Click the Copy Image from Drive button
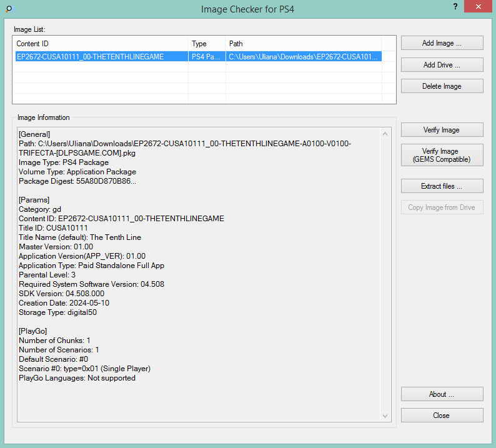 pos(442,207)
